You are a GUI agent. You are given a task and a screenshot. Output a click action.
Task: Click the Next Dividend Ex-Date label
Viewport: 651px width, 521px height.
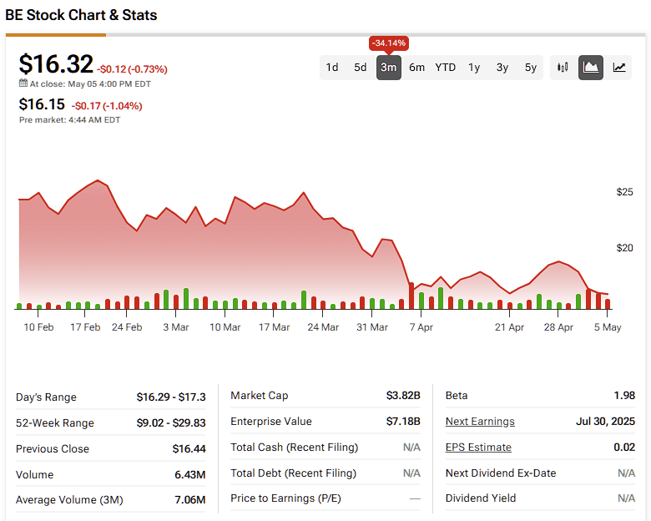pyautogui.click(x=501, y=473)
